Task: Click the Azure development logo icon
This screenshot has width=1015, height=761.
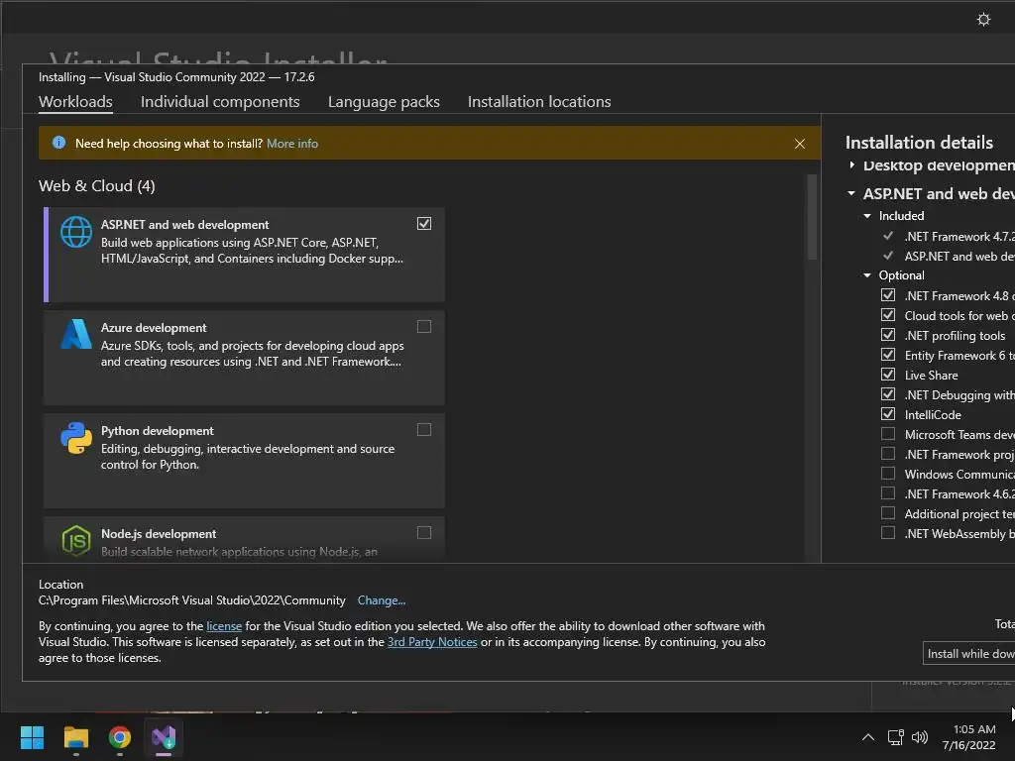Action: coord(76,334)
